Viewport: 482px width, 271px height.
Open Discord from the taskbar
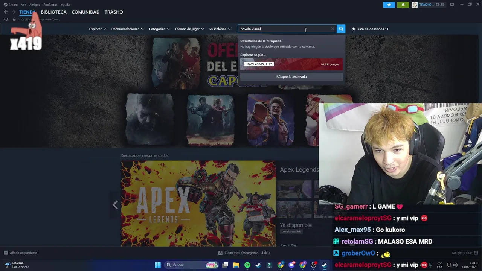[291, 265]
